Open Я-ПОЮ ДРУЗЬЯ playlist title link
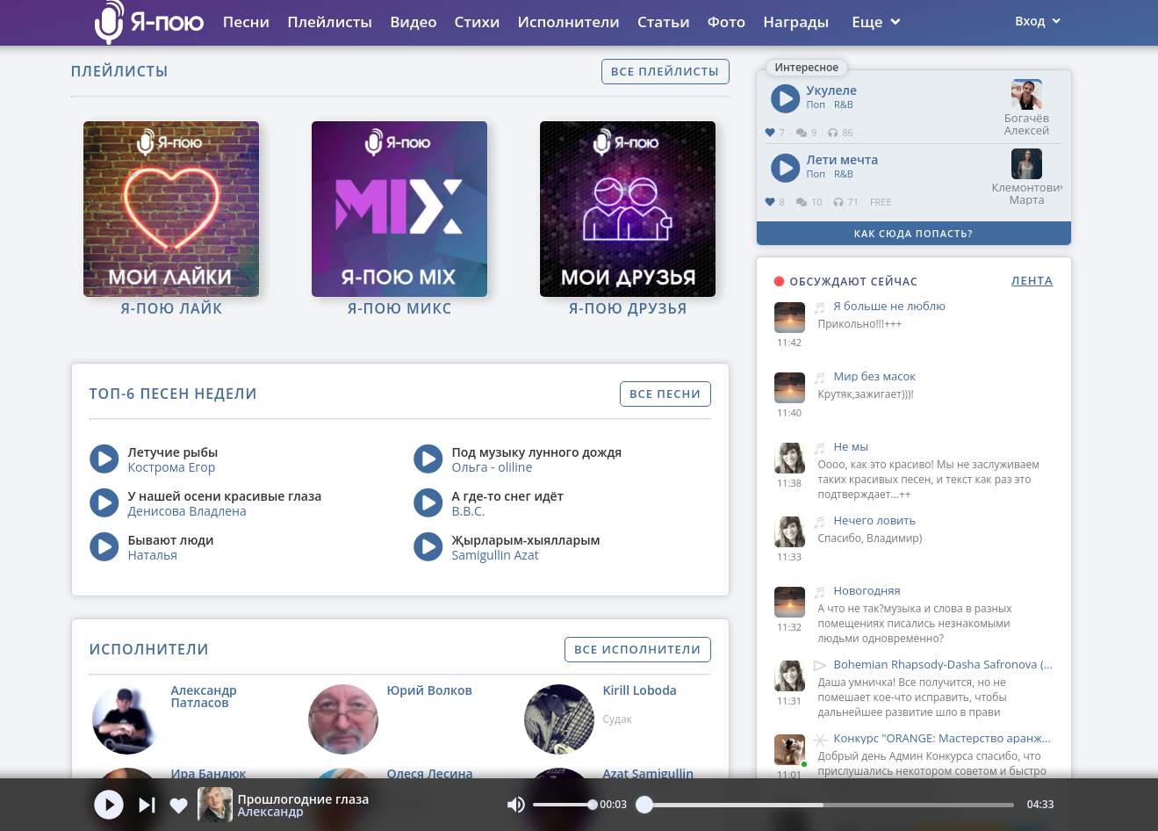 click(x=628, y=308)
